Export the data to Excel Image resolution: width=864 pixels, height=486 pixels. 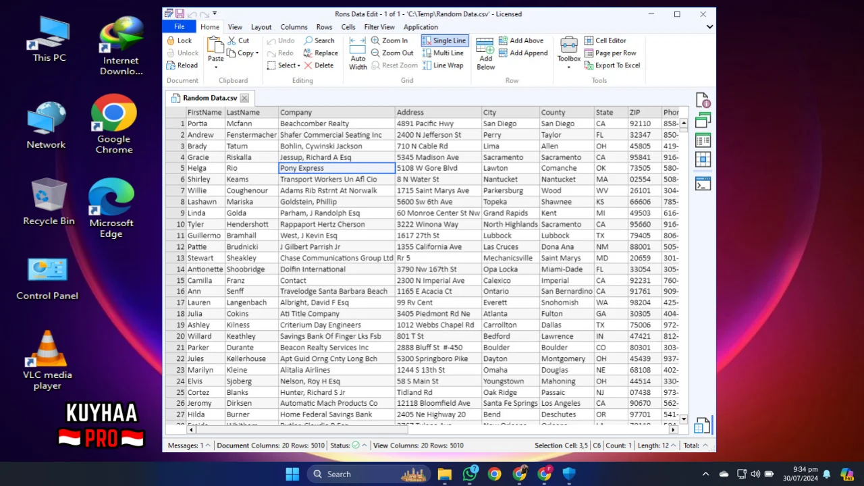612,65
